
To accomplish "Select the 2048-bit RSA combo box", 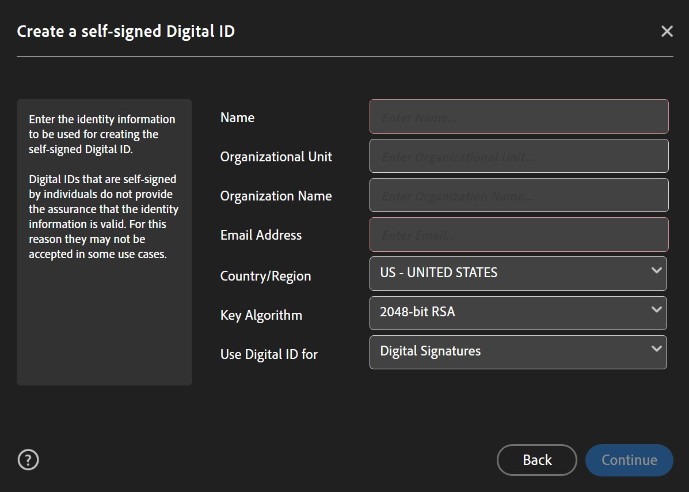I will click(x=518, y=312).
